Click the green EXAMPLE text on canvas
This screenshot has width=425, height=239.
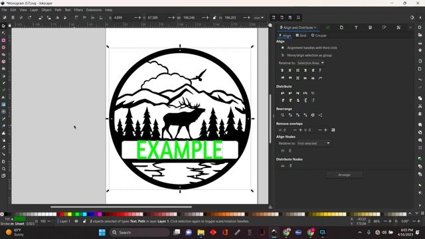[180, 149]
